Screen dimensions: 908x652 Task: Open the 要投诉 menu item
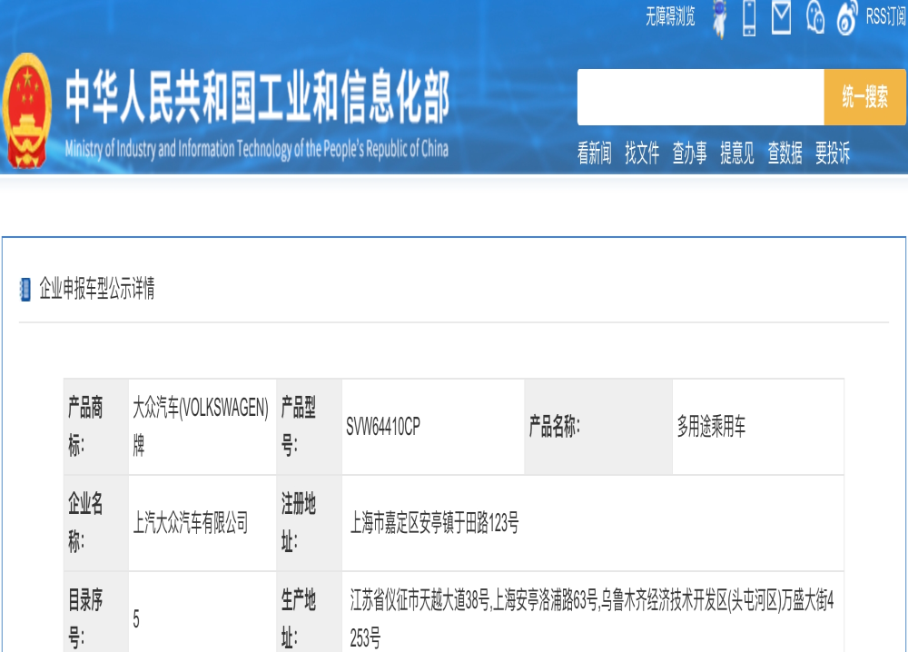click(832, 153)
